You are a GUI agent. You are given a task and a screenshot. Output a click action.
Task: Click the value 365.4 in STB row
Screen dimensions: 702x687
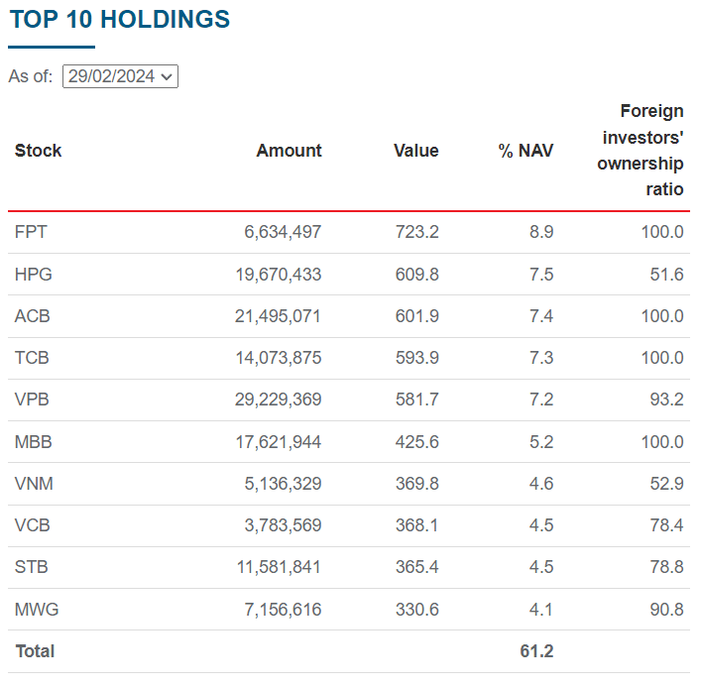click(x=416, y=567)
